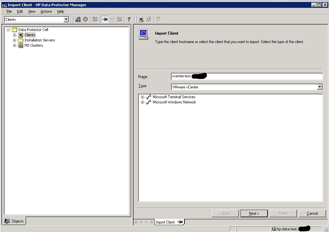
Task: Click the small grid view toolbar icon
Action: coord(112,20)
